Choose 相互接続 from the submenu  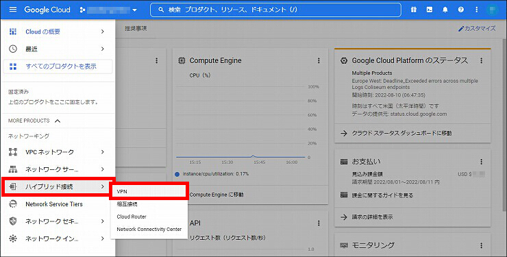pos(149,204)
